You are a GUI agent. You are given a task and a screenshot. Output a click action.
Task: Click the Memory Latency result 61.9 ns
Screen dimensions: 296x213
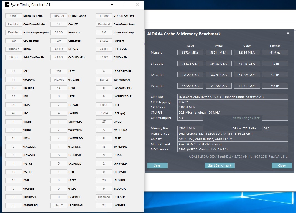point(275,53)
